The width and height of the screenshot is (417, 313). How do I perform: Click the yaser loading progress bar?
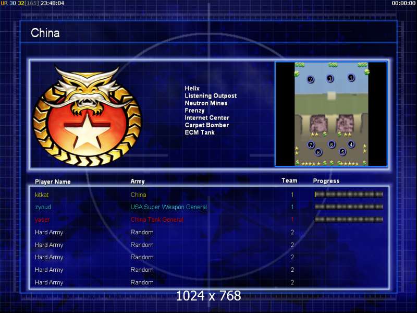click(349, 220)
